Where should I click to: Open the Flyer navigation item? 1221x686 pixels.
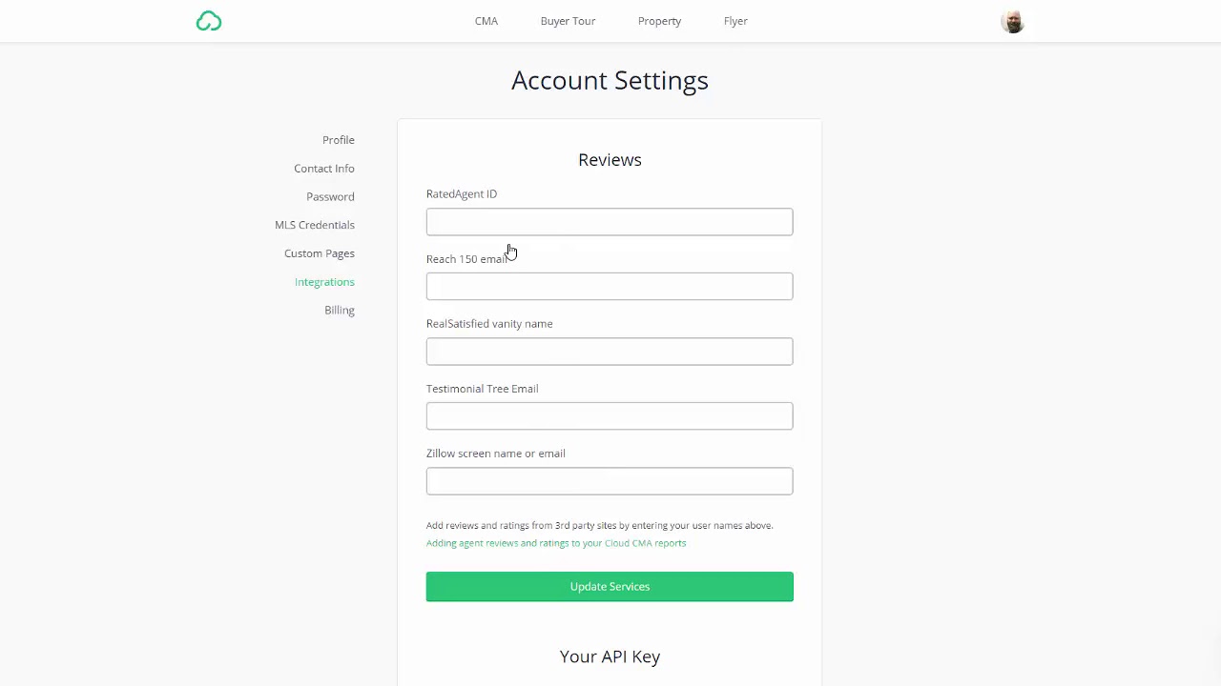[x=735, y=21]
